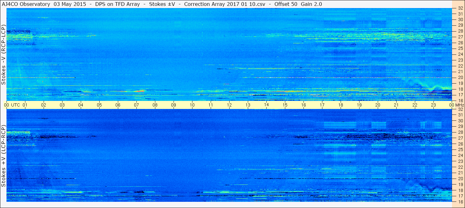Viewport: 465px width, 208px height.
Task: Select the 23 hour marker on time axis
Action: tap(433, 105)
